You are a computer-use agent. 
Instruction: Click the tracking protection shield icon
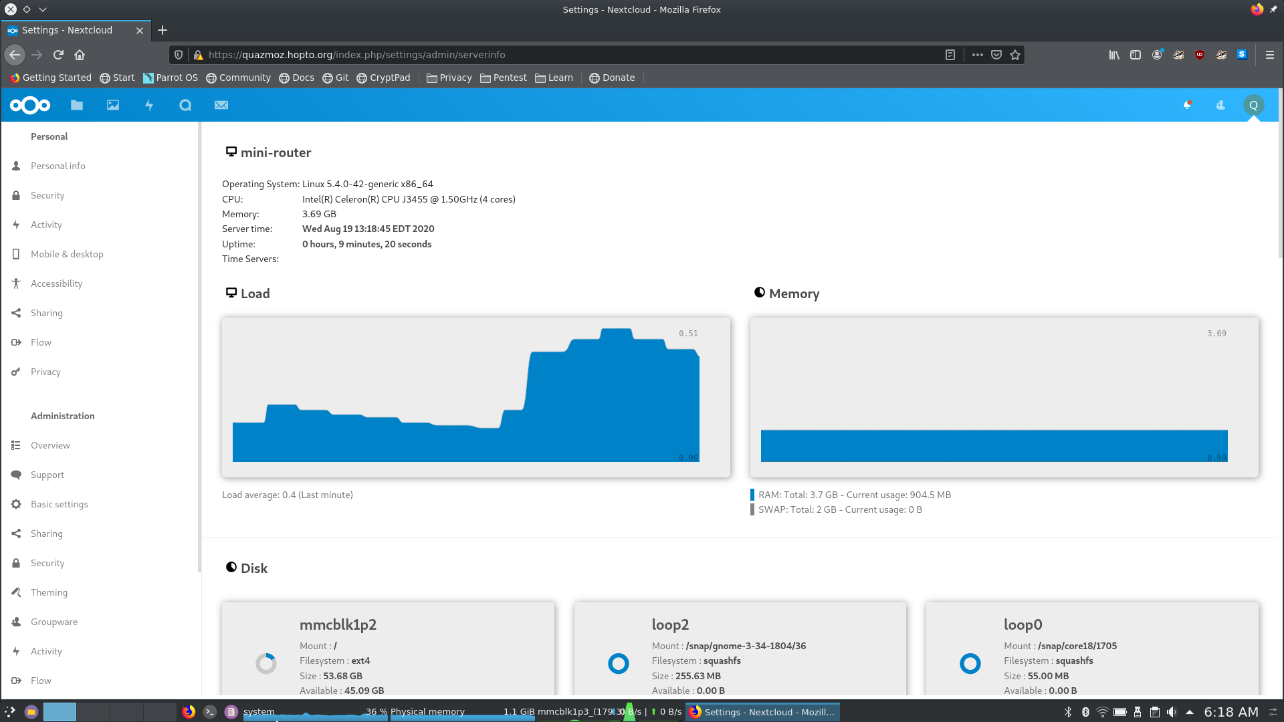[x=179, y=55]
